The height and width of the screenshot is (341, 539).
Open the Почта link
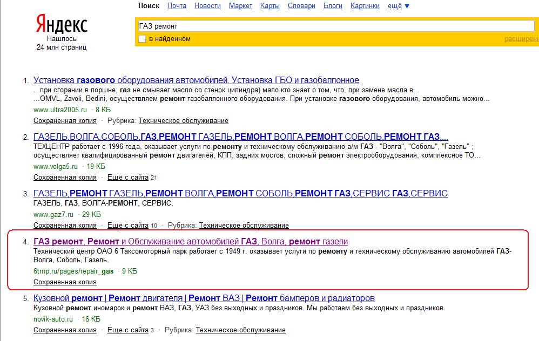[177, 6]
